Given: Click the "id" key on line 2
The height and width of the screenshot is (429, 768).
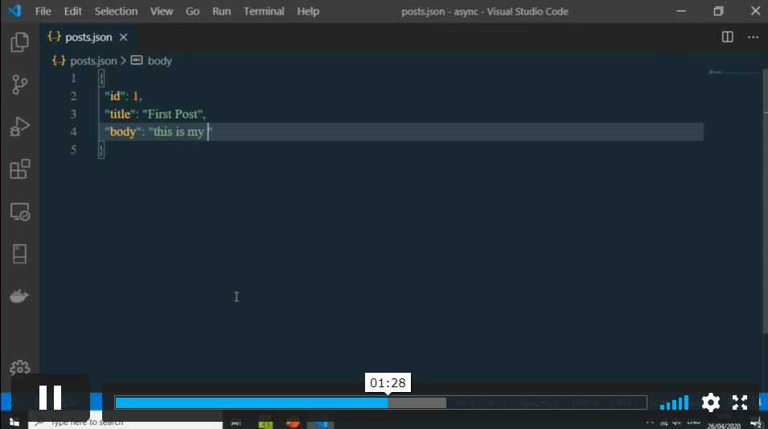Looking at the screenshot, I should point(115,96).
